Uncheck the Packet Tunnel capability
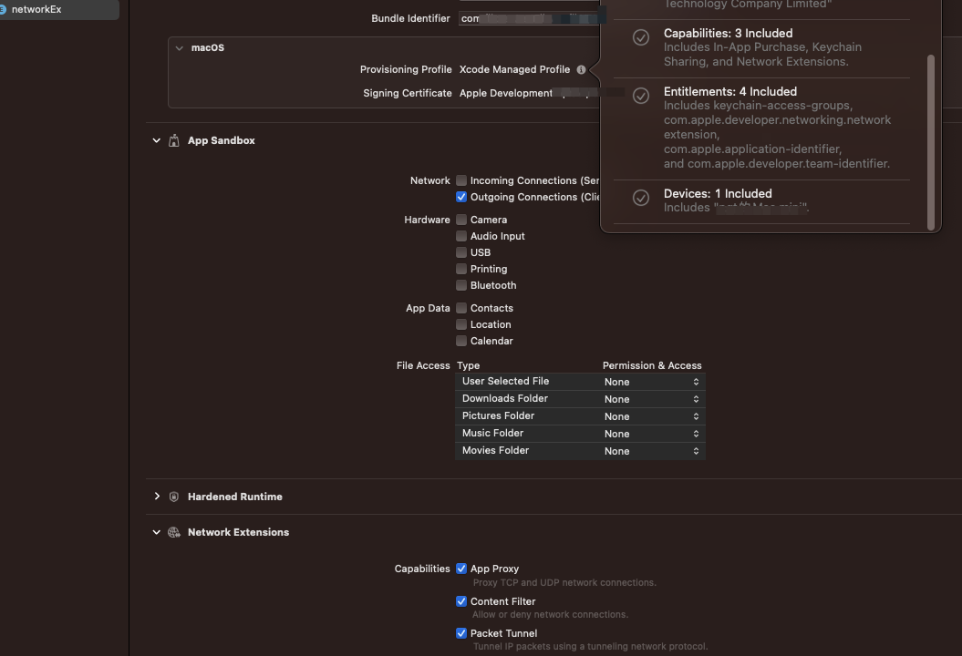 (x=461, y=633)
